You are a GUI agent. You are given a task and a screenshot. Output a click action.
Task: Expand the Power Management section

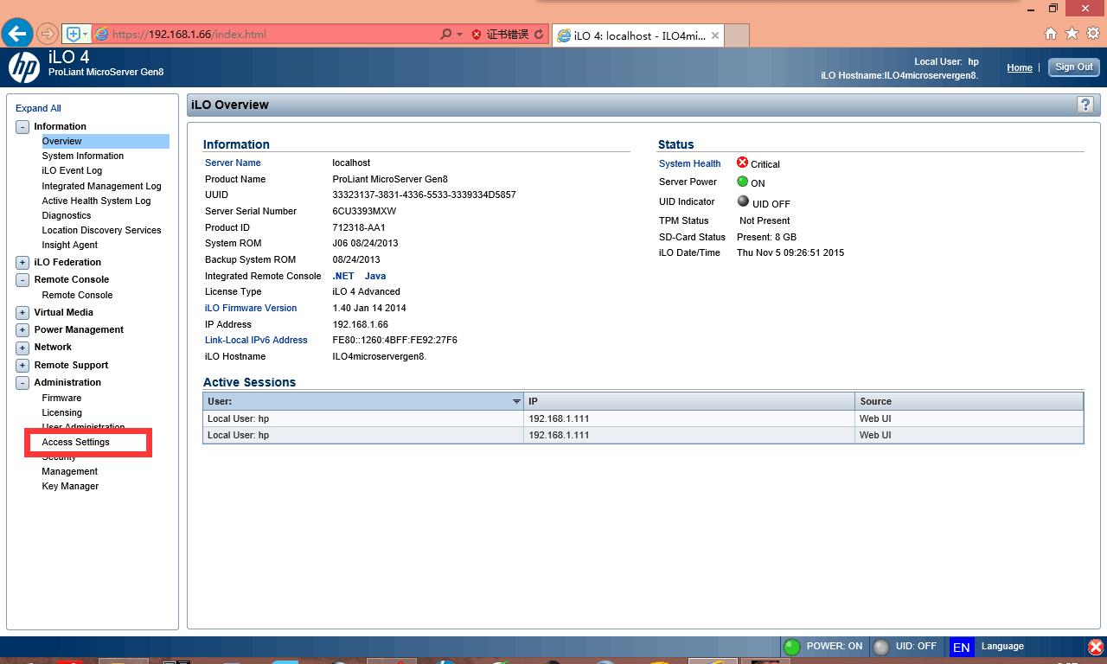[22, 330]
